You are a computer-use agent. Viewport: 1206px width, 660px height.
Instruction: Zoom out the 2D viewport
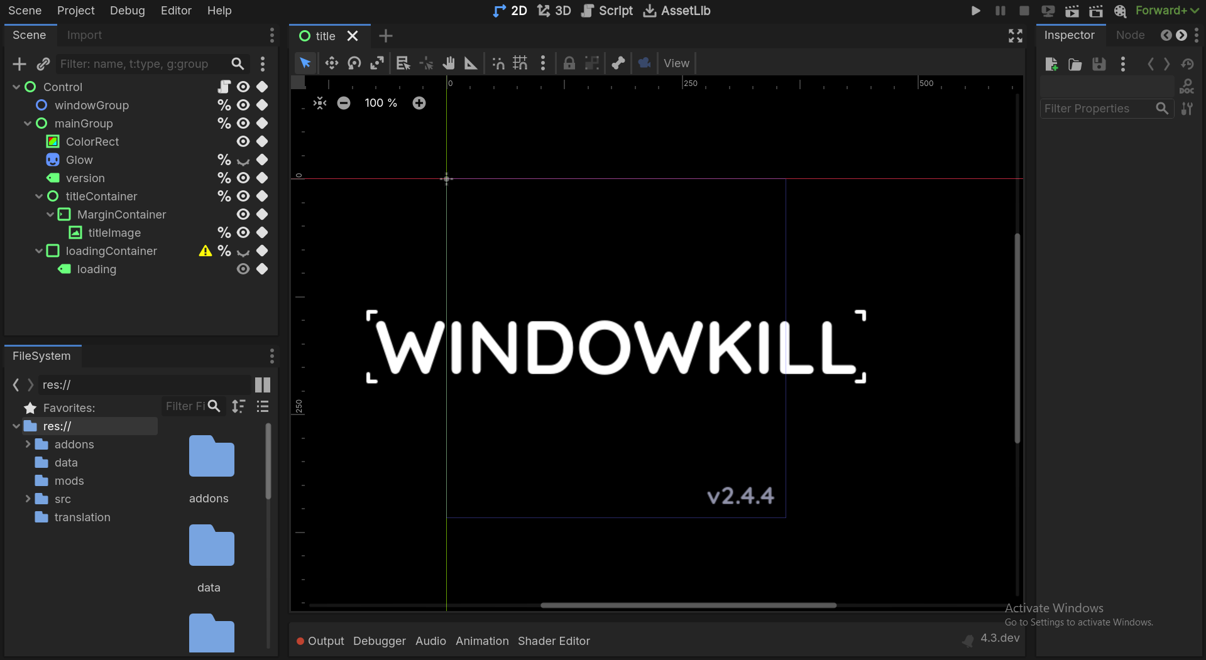(344, 103)
